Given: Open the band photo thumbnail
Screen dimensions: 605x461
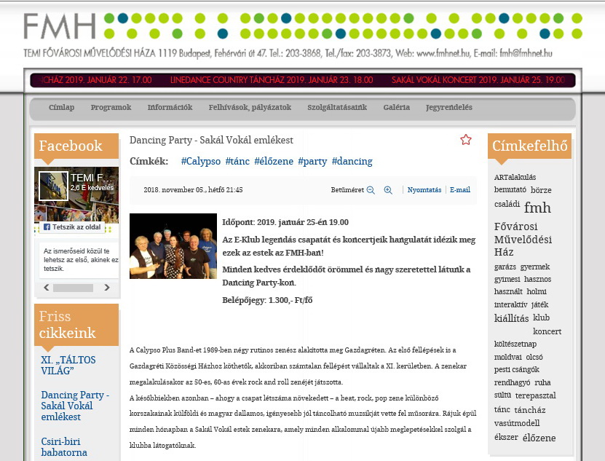Looking at the screenshot, I should coord(173,246).
